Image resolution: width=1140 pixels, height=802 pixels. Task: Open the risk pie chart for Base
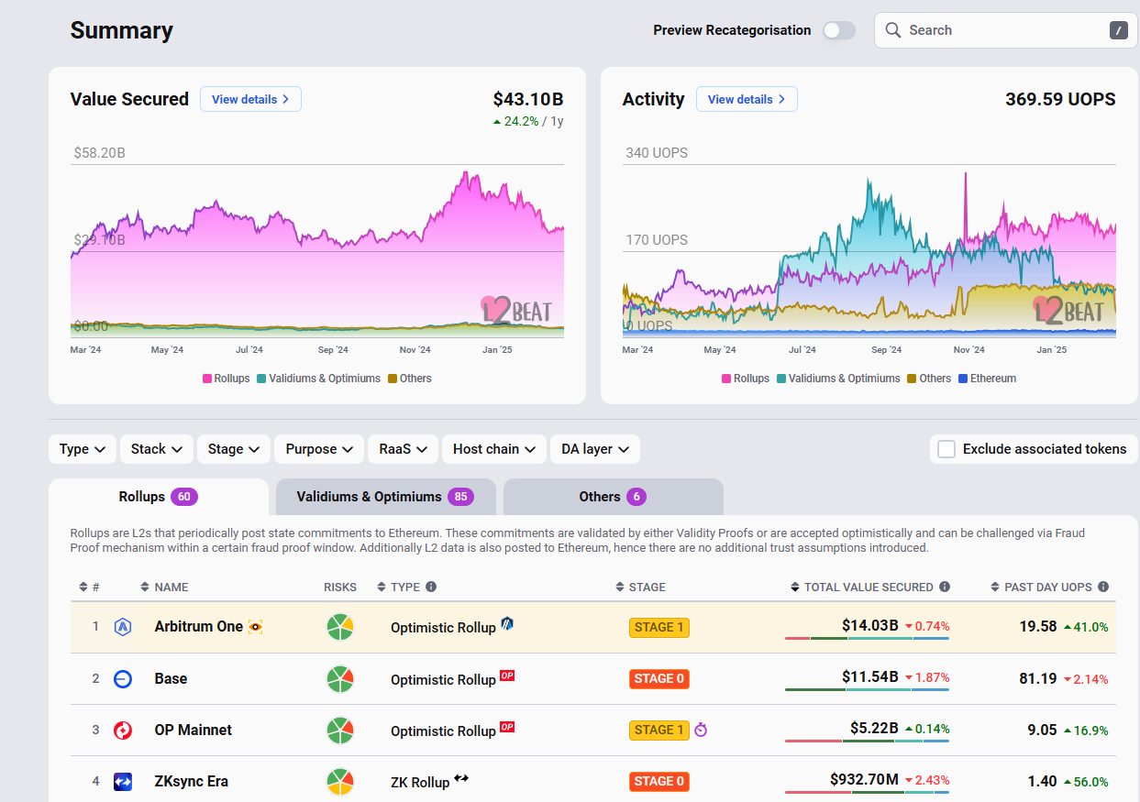[340, 679]
